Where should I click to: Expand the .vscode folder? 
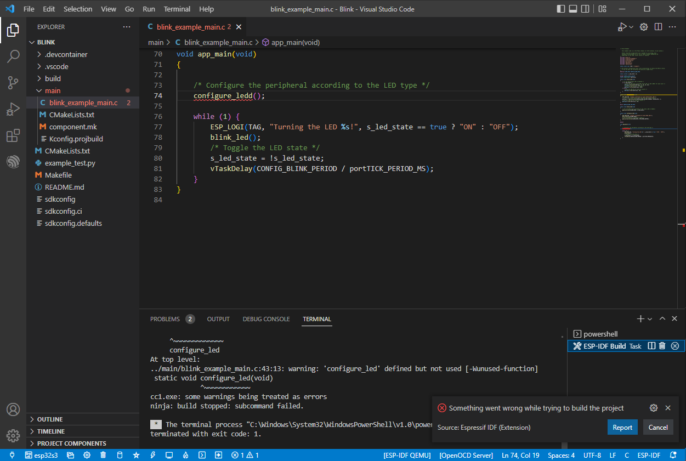point(82,66)
